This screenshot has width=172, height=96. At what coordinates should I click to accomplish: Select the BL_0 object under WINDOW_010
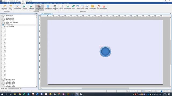click(x=9, y=26)
